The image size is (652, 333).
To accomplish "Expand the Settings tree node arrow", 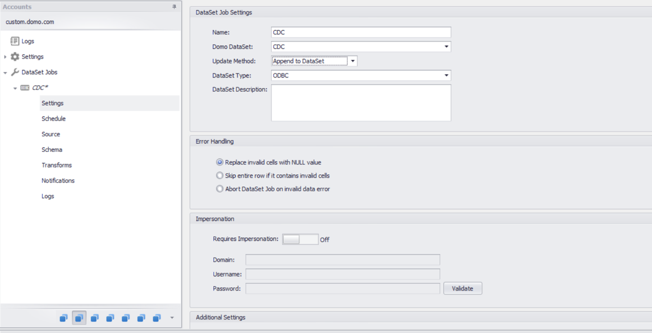I will pyautogui.click(x=6, y=57).
